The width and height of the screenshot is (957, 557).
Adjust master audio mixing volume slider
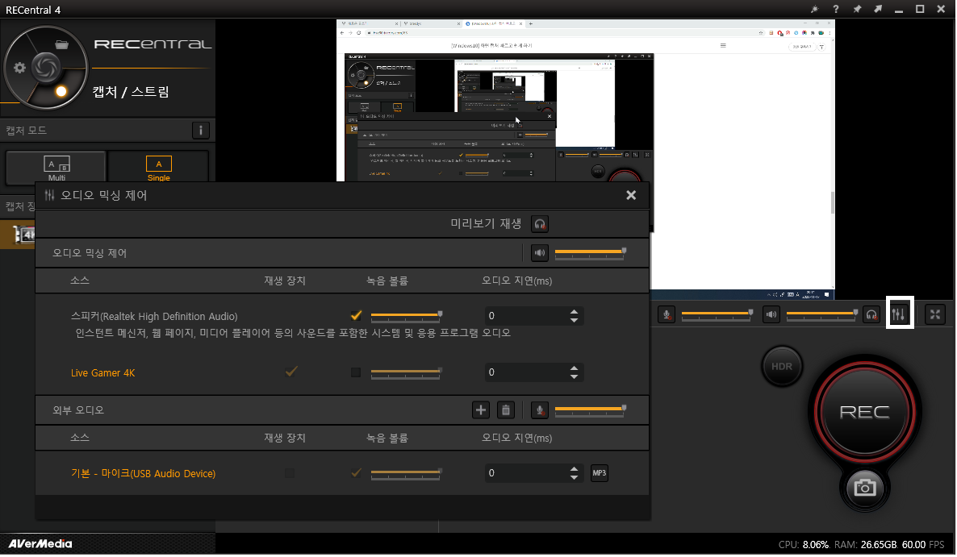pos(590,251)
